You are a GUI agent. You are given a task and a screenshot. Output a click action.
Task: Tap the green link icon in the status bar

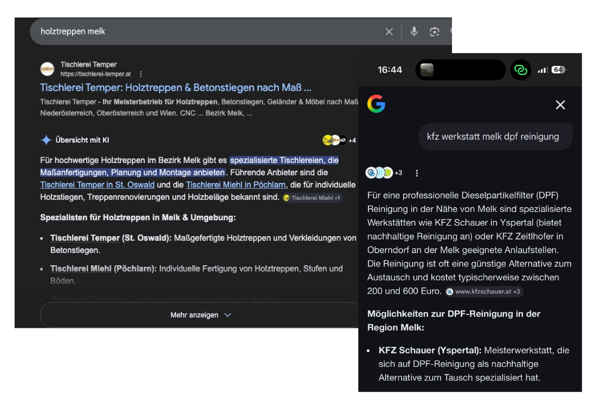(520, 70)
